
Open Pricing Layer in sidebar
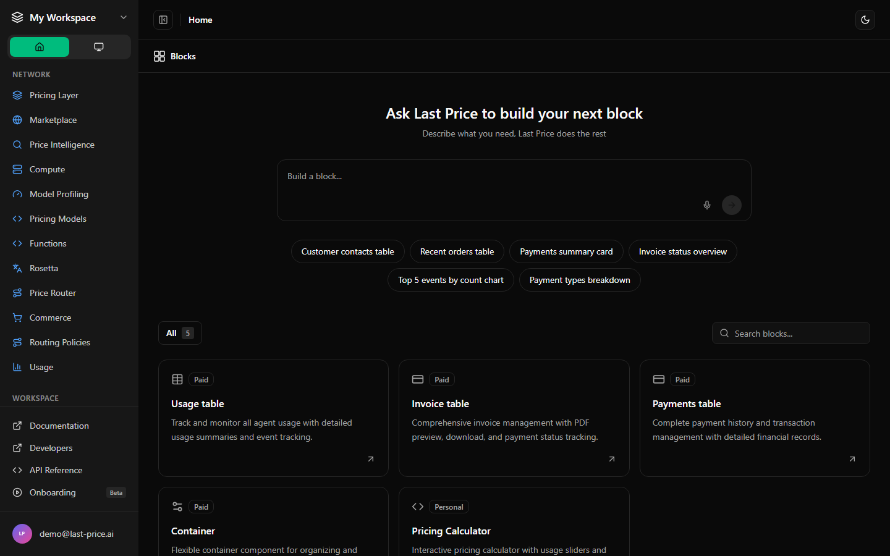coord(69,95)
